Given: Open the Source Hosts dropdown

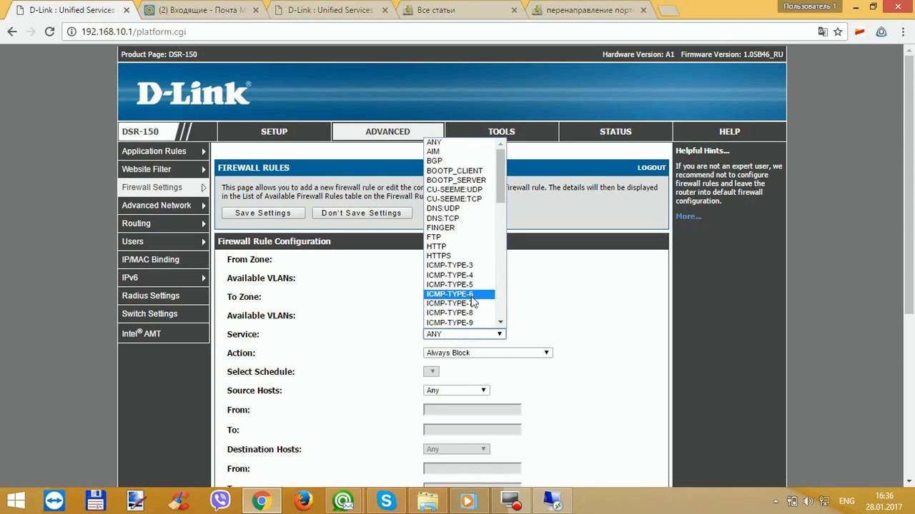Looking at the screenshot, I should click(x=456, y=390).
